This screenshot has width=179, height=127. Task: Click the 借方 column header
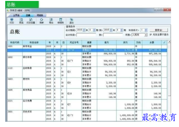point(107,43)
